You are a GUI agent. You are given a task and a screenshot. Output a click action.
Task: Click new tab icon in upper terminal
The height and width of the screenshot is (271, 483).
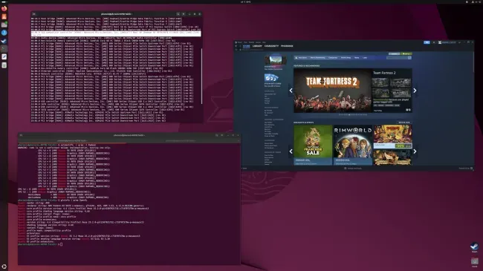coord(34,14)
